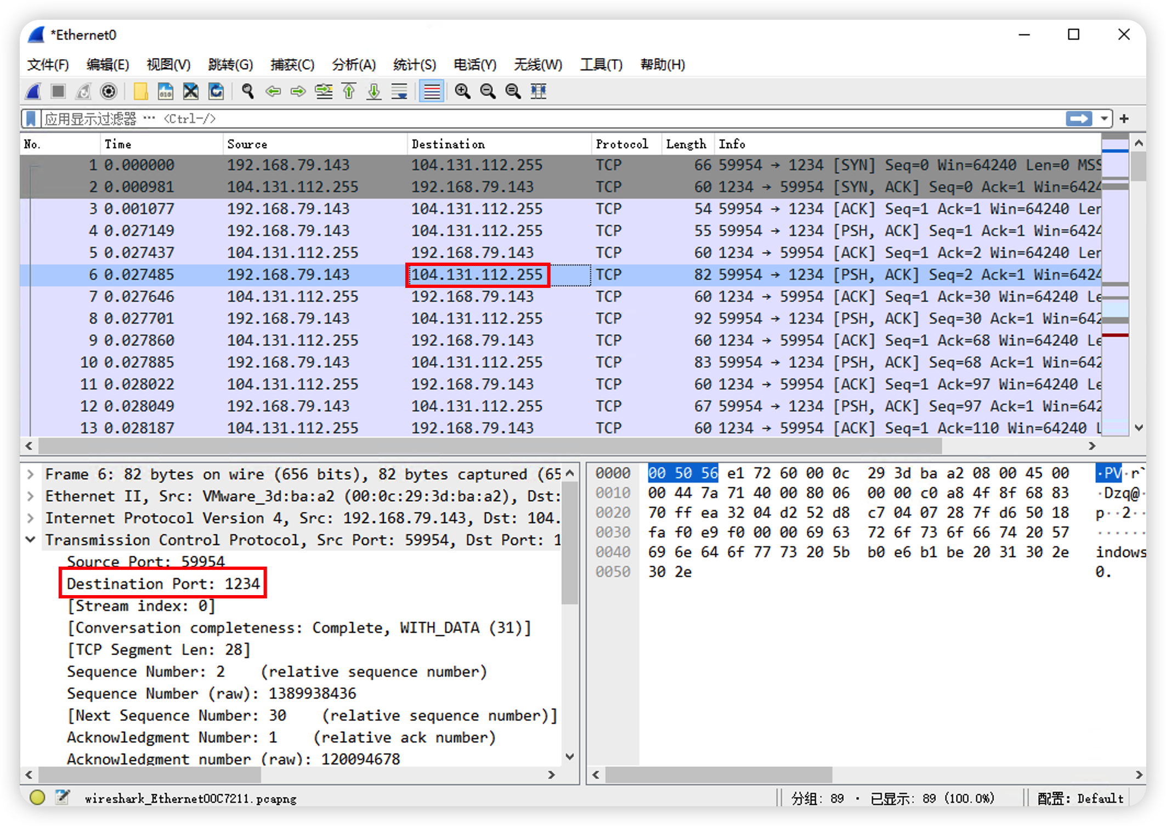Select packet number 1 SYN row
The height and width of the screenshot is (826, 1166).
[x=561, y=165]
